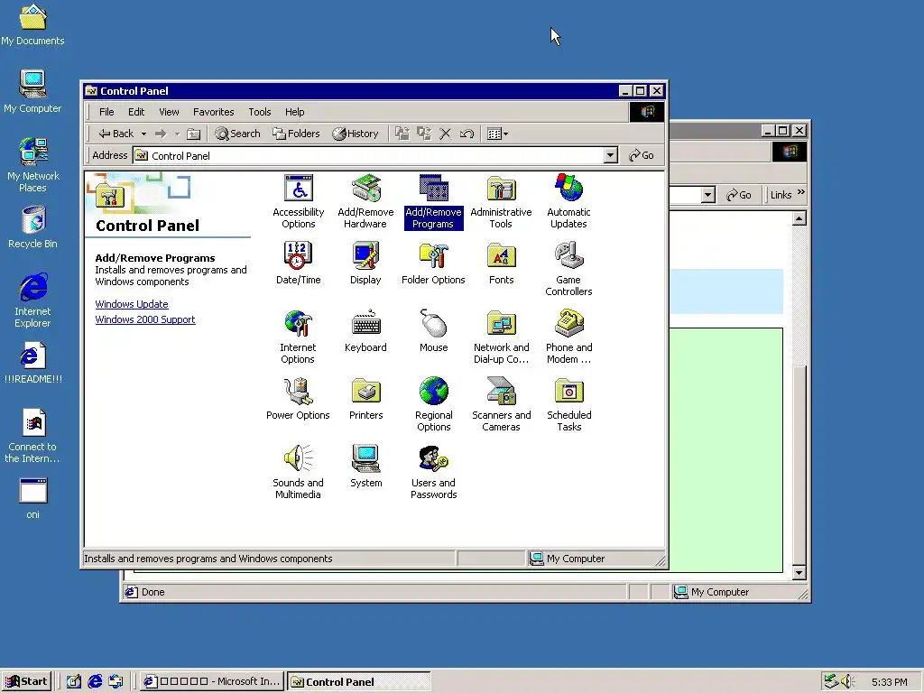This screenshot has width=924, height=693.
Task: Click Go beside Control Panel address
Action: click(x=642, y=155)
